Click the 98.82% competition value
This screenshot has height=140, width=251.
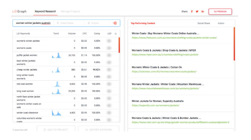[x=97, y=69]
